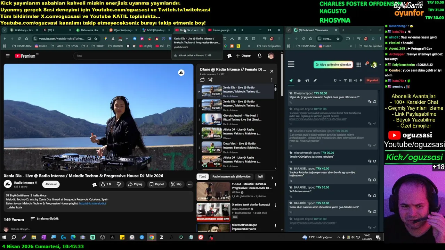Viewport: 445px width, 250px height.
Task: Select Tümü filter chip
Action: pyautogui.click(x=202, y=177)
